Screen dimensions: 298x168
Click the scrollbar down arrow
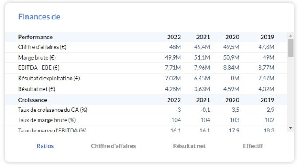tap(290, 128)
